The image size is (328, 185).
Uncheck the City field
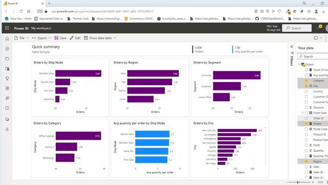click(x=306, y=86)
